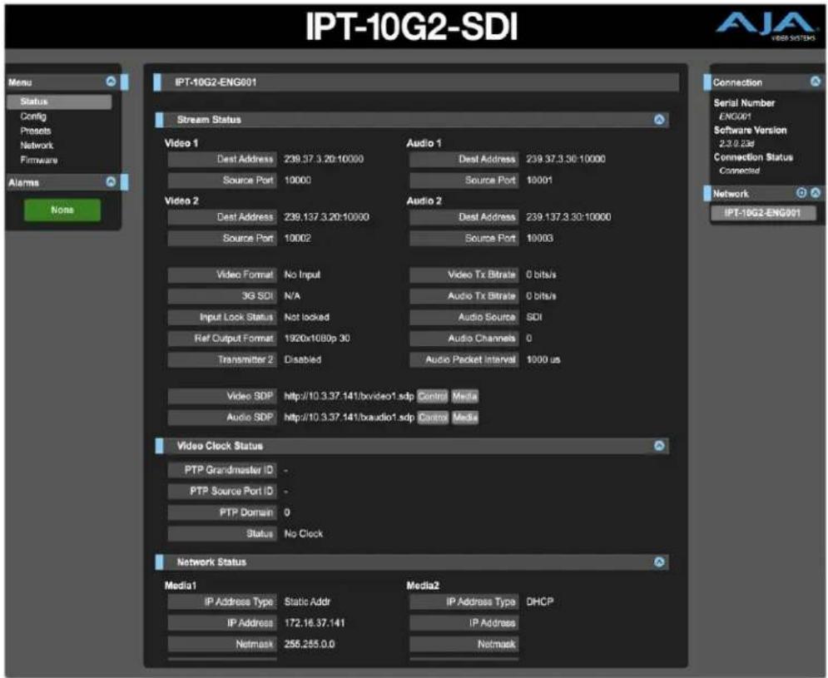The image size is (828, 678).
Task: Click the IPT-10G2-ENG001 device name header
Action: coord(216,82)
